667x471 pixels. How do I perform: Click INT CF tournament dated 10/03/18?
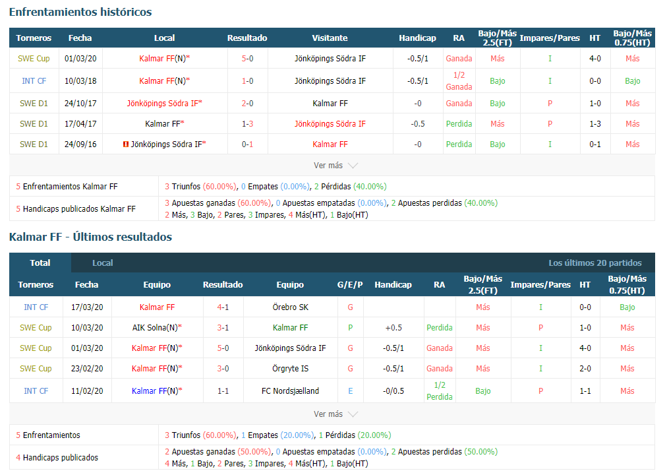point(34,81)
